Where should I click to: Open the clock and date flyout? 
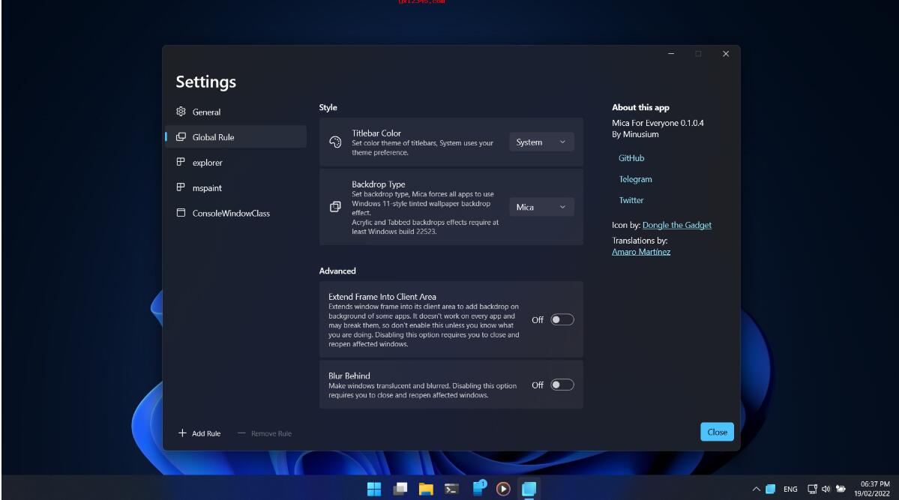point(872,489)
